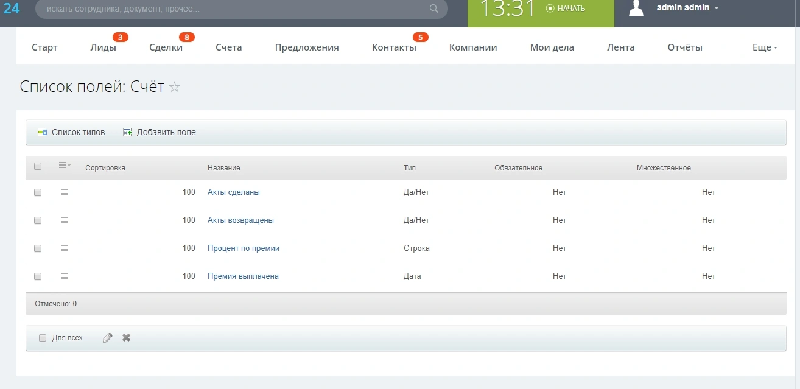Open the Премия выплачена field link
Screen dimensions: 800x389
(x=243, y=276)
